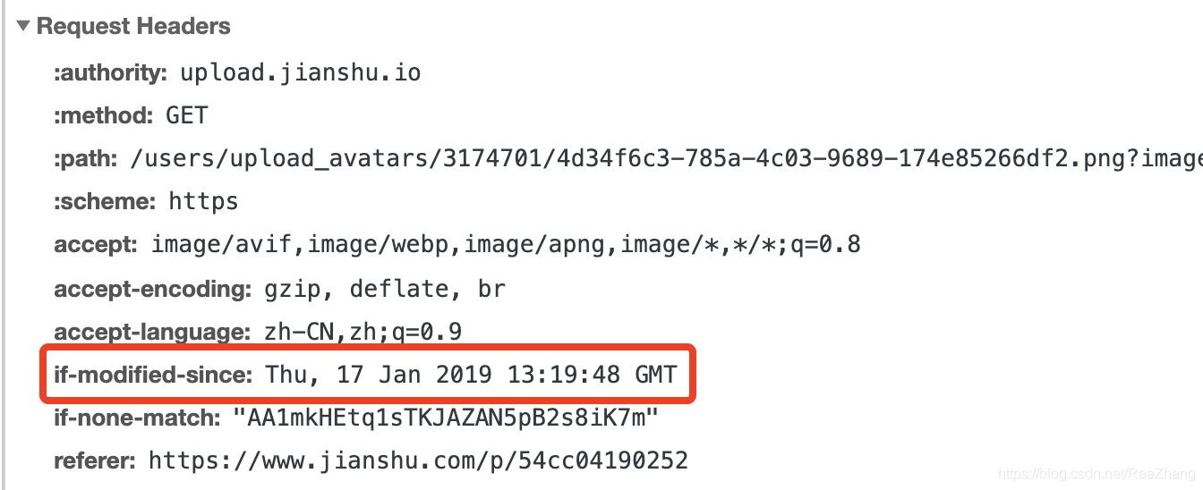
Task: Select the if-modified-since header name
Action: [x=154, y=375]
